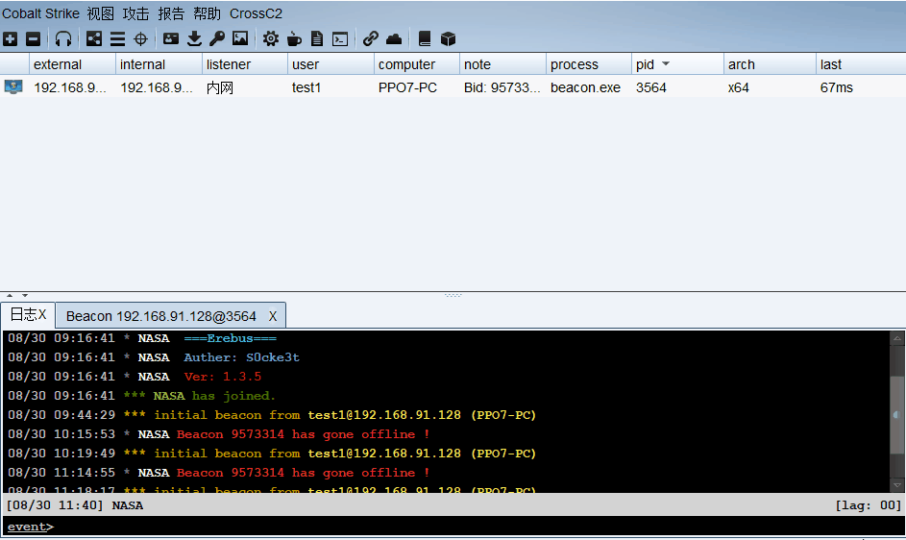Open Listeners with the headphones icon
Viewport: 906px width, 540px height.
[x=63, y=38]
